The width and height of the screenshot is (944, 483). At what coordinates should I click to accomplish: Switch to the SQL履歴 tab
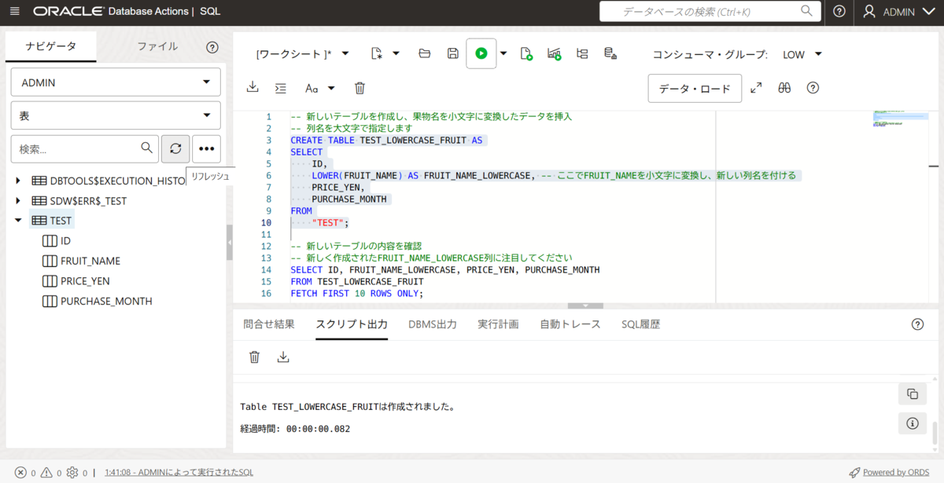tap(640, 324)
